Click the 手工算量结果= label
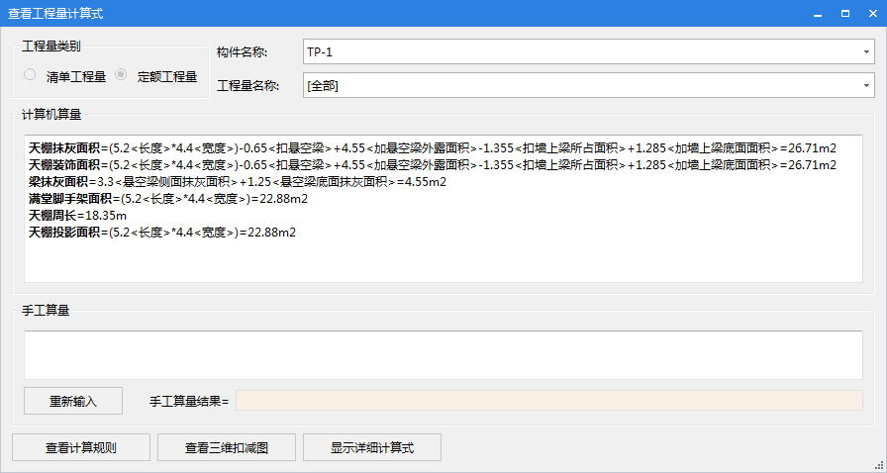The height and width of the screenshot is (473, 887). (189, 401)
